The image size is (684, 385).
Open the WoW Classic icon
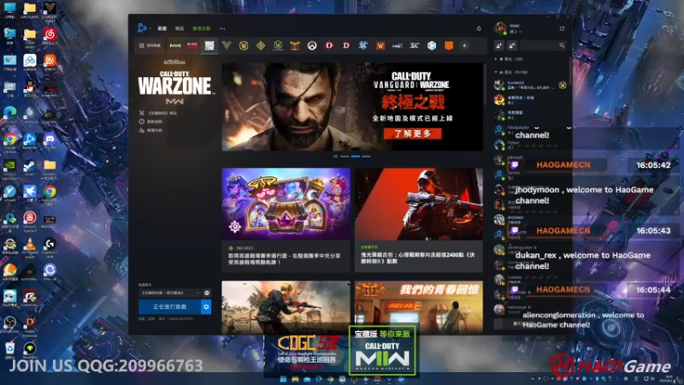[x=278, y=45]
